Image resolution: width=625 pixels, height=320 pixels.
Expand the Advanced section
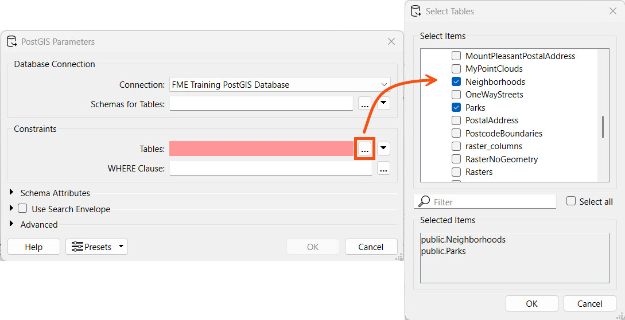pos(12,224)
